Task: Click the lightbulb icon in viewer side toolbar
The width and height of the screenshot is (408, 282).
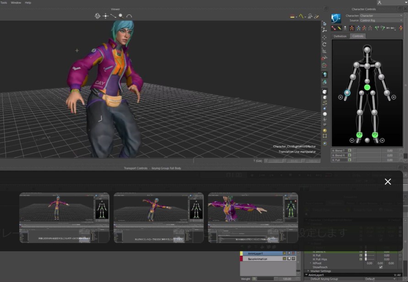Action: coord(325,75)
